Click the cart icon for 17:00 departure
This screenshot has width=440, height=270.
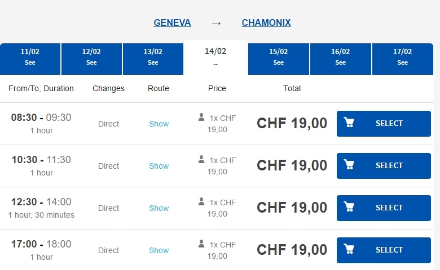pyautogui.click(x=349, y=249)
